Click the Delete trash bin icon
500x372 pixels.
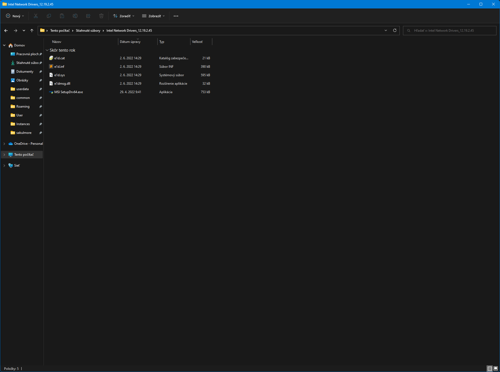(x=101, y=16)
